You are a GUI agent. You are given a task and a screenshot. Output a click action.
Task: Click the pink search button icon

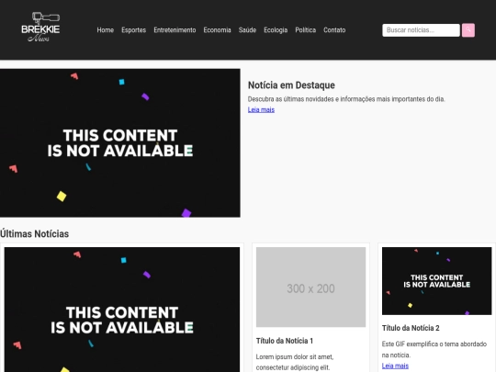click(x=468, y=30)
